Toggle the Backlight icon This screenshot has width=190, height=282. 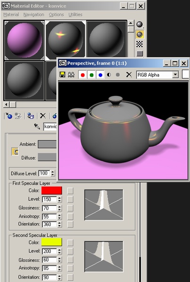(x=140, y=34)
